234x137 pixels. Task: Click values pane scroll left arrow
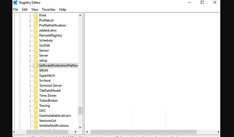[87, 132]
